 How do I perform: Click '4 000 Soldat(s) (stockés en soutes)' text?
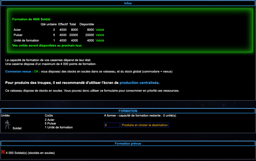coord(30,153)
